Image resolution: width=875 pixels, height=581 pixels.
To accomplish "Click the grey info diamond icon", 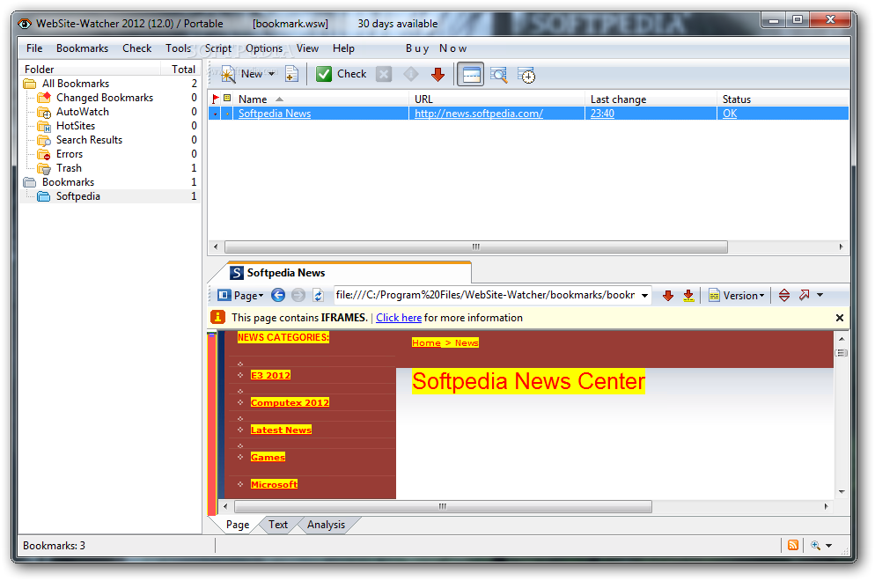I will [x=411, y=74].
